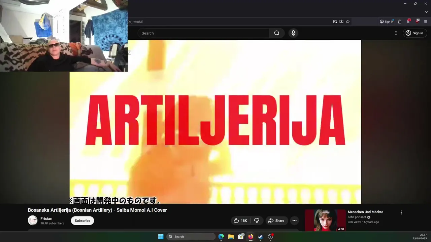Open Firefox extensions puzzle icon
The image size is (431, 242).
click(400, 22)
